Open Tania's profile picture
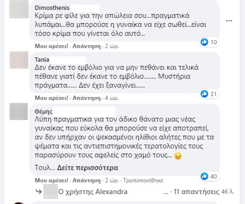This screenshot has width=245, height=204. click(x=19, y=60)
